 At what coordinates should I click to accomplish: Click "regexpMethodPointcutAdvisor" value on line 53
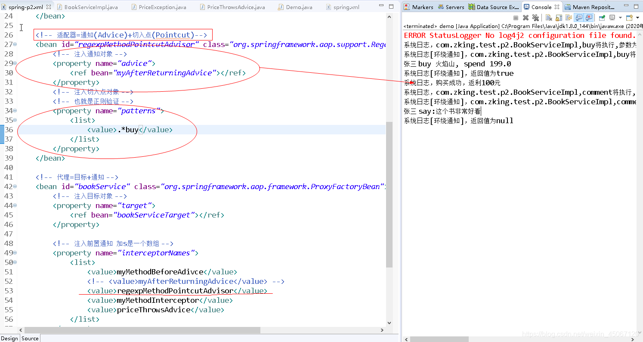(x=175, y=291)
